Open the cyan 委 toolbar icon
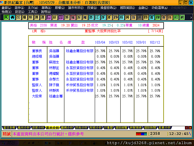The height and width of the screenshot is (146, 194). point(91,17)
